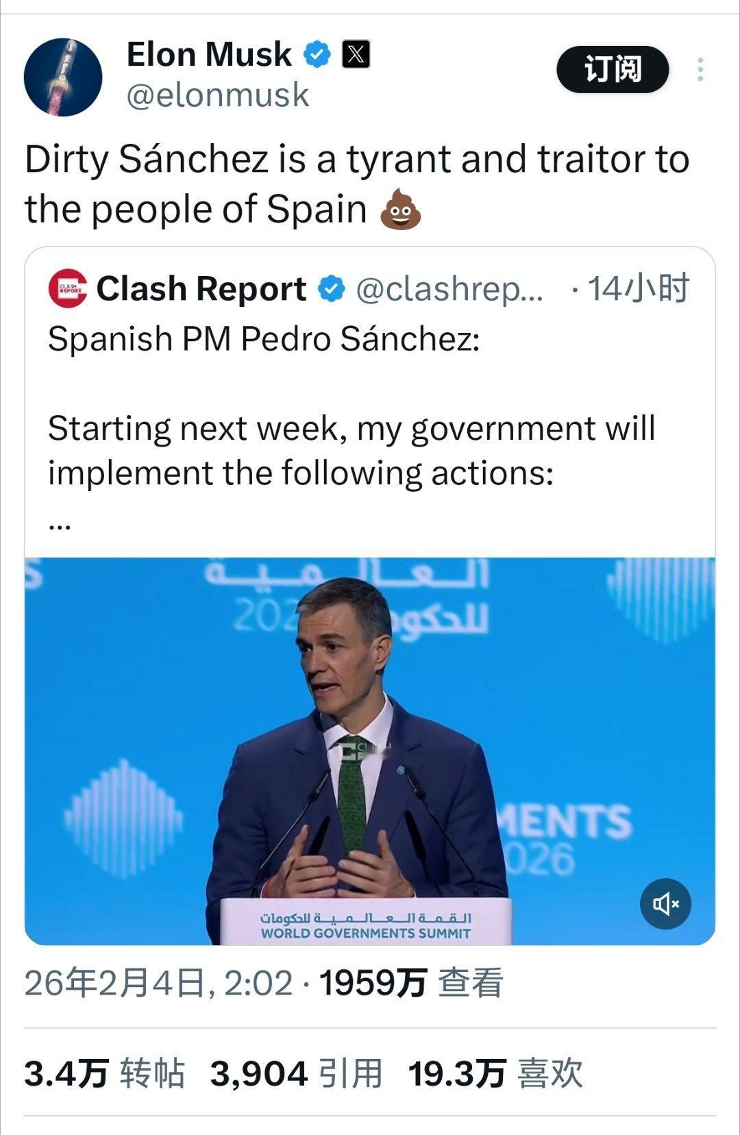This screenshot has height=1135, width=740.
Task: Open Elon Musk's rocket profile avatar
Action: [x=63, y=77]
